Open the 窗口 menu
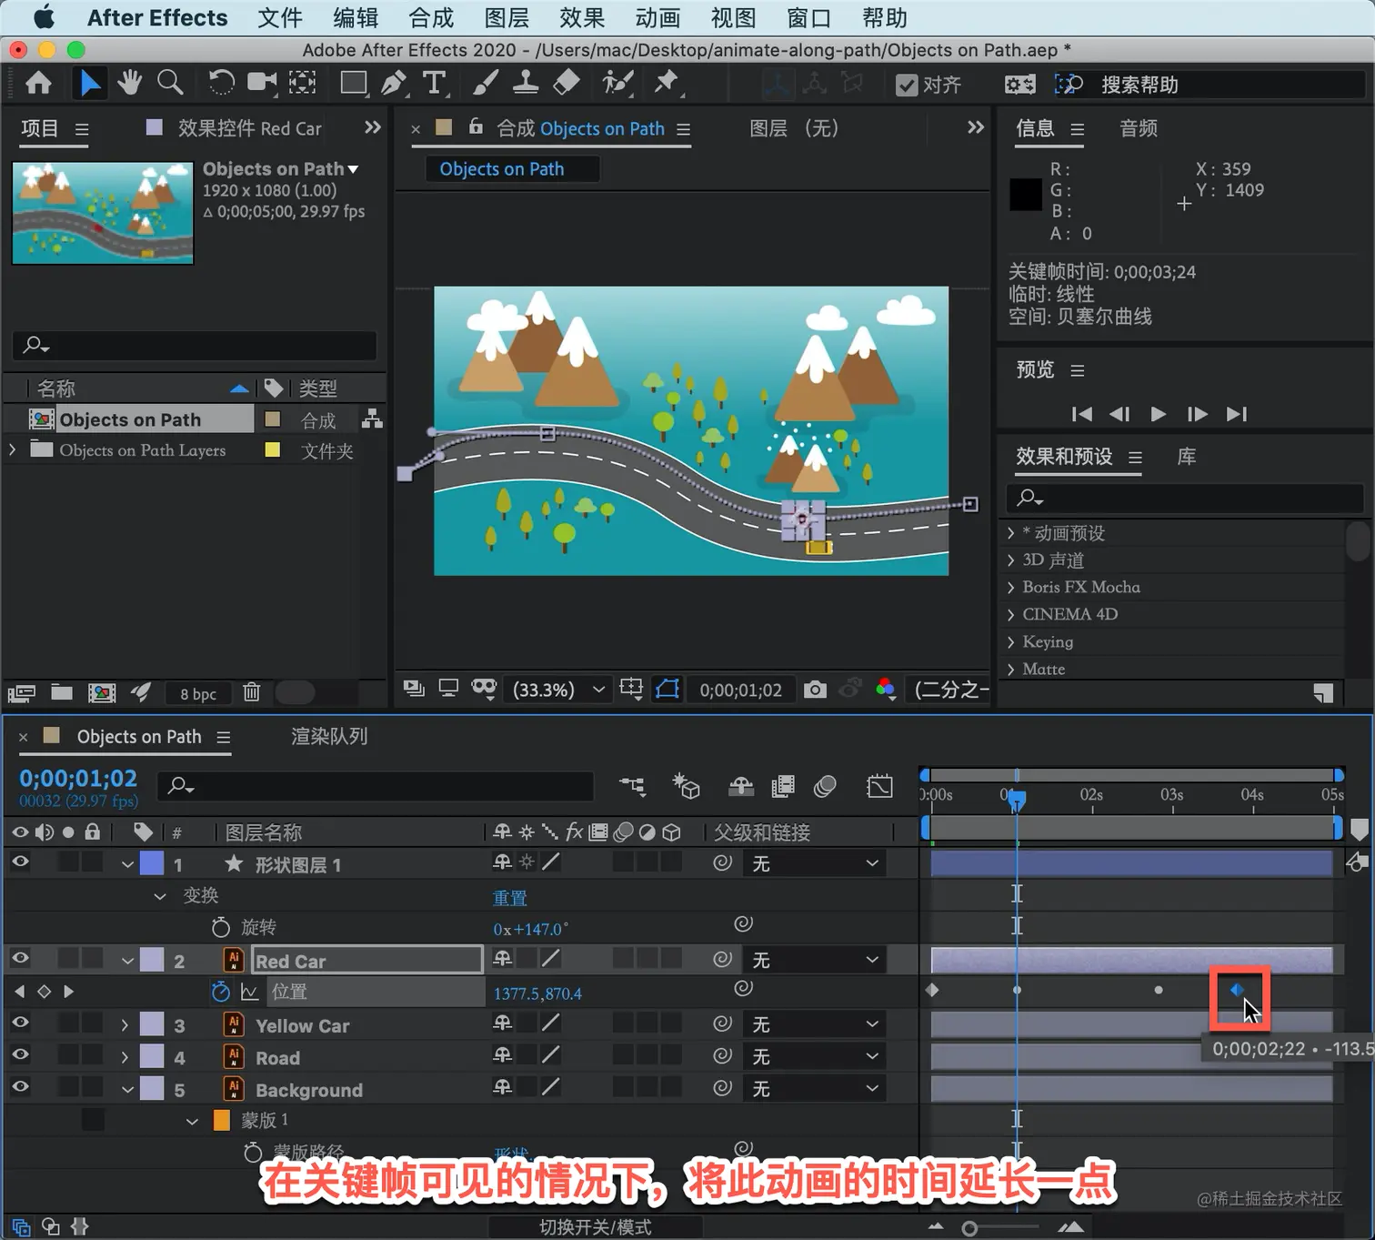 (x=808, y=18)
